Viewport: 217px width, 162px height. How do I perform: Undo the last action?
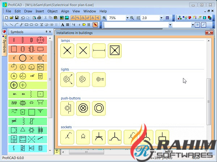coord(23,18)
